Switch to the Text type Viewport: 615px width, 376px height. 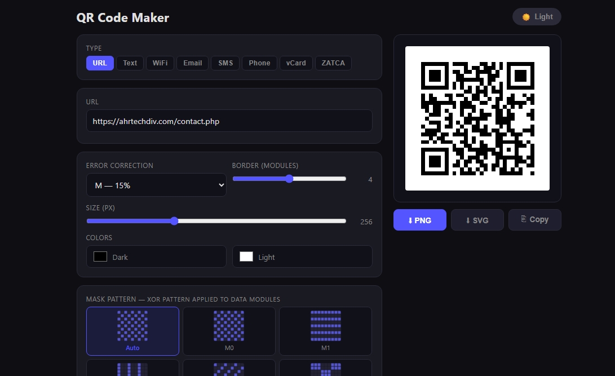tap(130, 63)
